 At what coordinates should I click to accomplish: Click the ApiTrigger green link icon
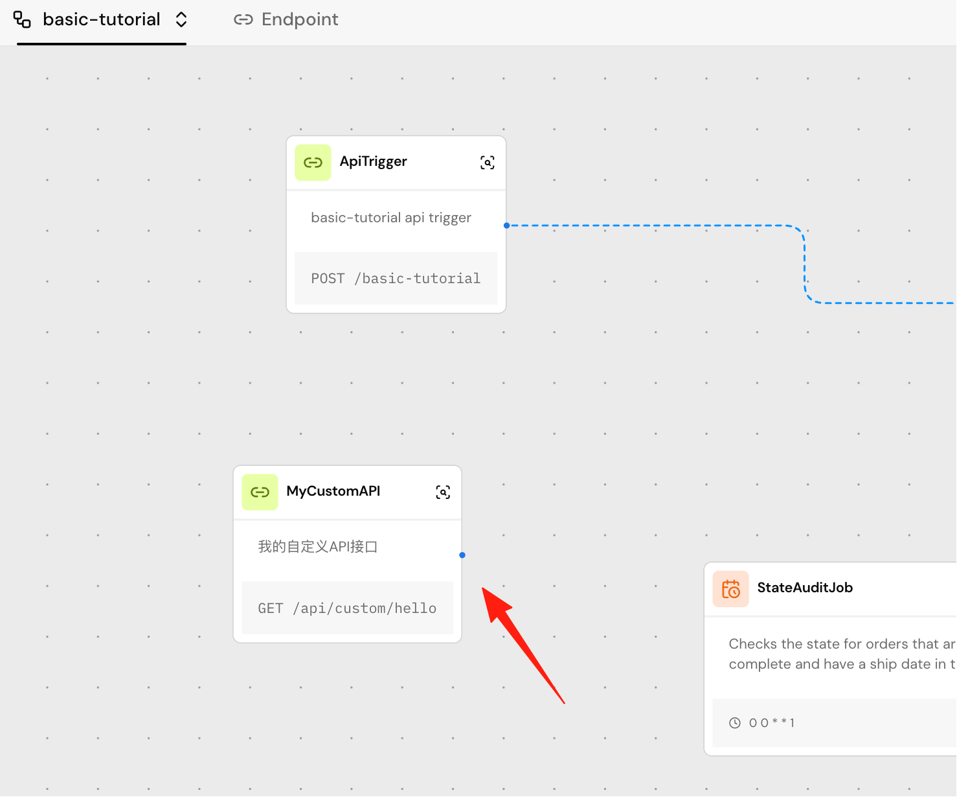[313, 163]
